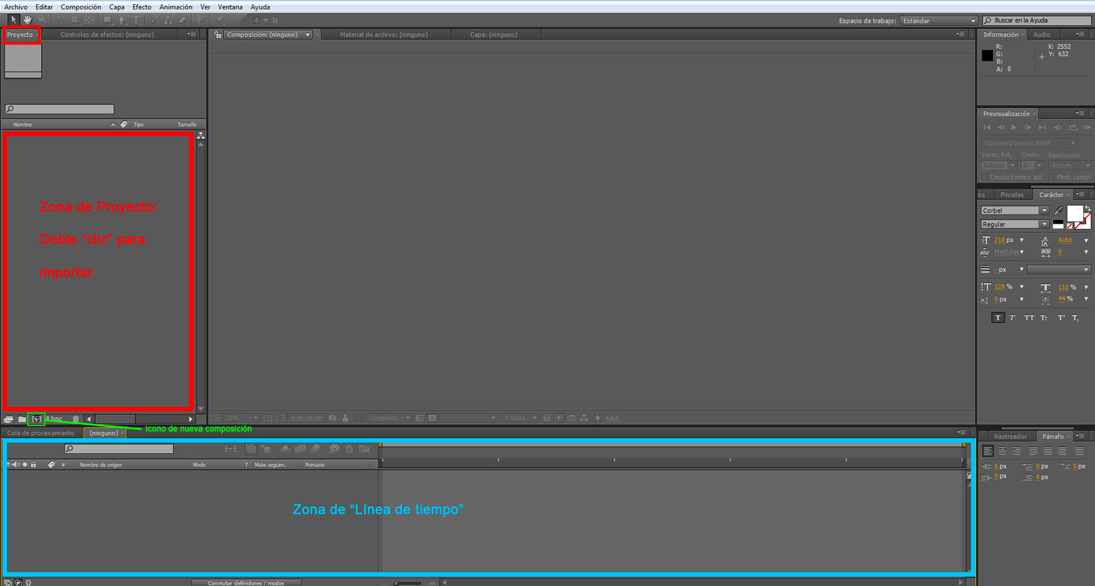Toggle transparency grid in viewer
The image size is (1095, 586).
(432, 418)
